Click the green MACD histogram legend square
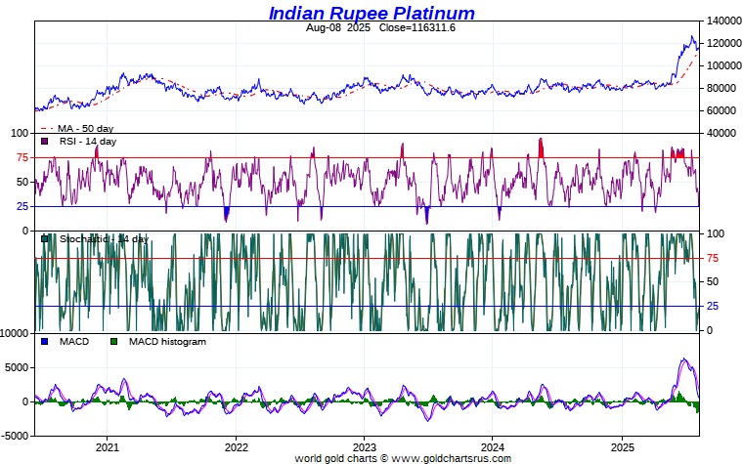The image size is (743, 464). pyautogui.click(x=113, y=341)
